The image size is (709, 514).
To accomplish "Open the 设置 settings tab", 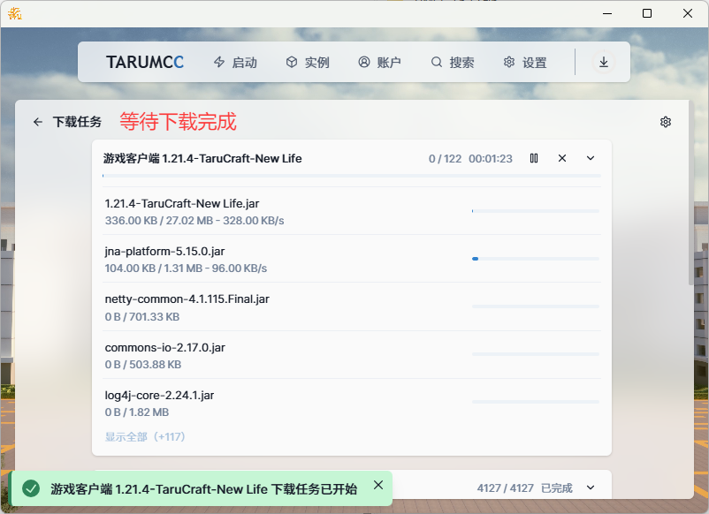I will (x=525, y=63).
